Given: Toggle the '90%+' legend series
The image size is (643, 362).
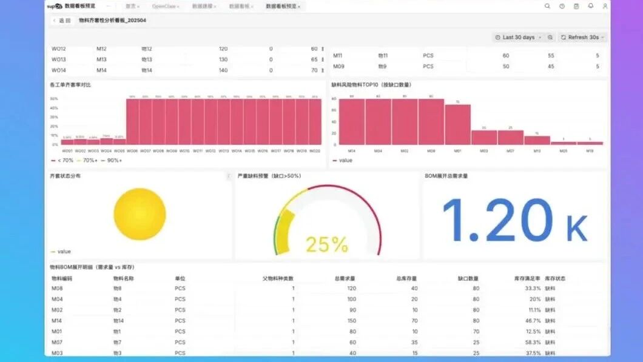Looking at the screenshot, I should (x=111, y=160).
